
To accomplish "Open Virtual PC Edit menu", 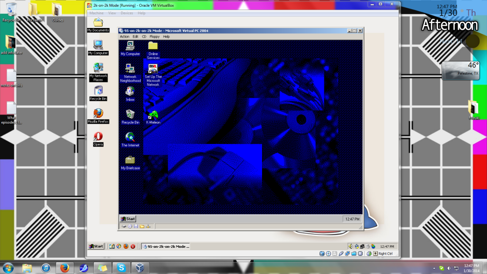I will 136,37.
